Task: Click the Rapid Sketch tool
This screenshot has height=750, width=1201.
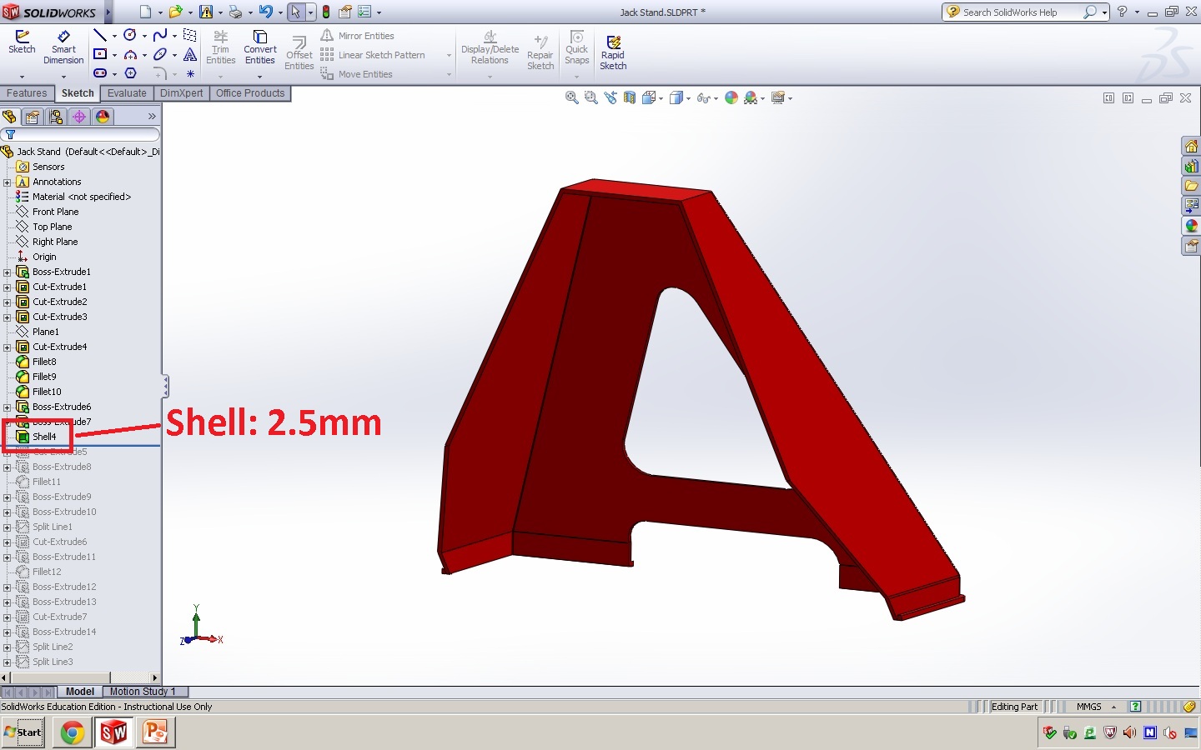Action: coord(613,52)
